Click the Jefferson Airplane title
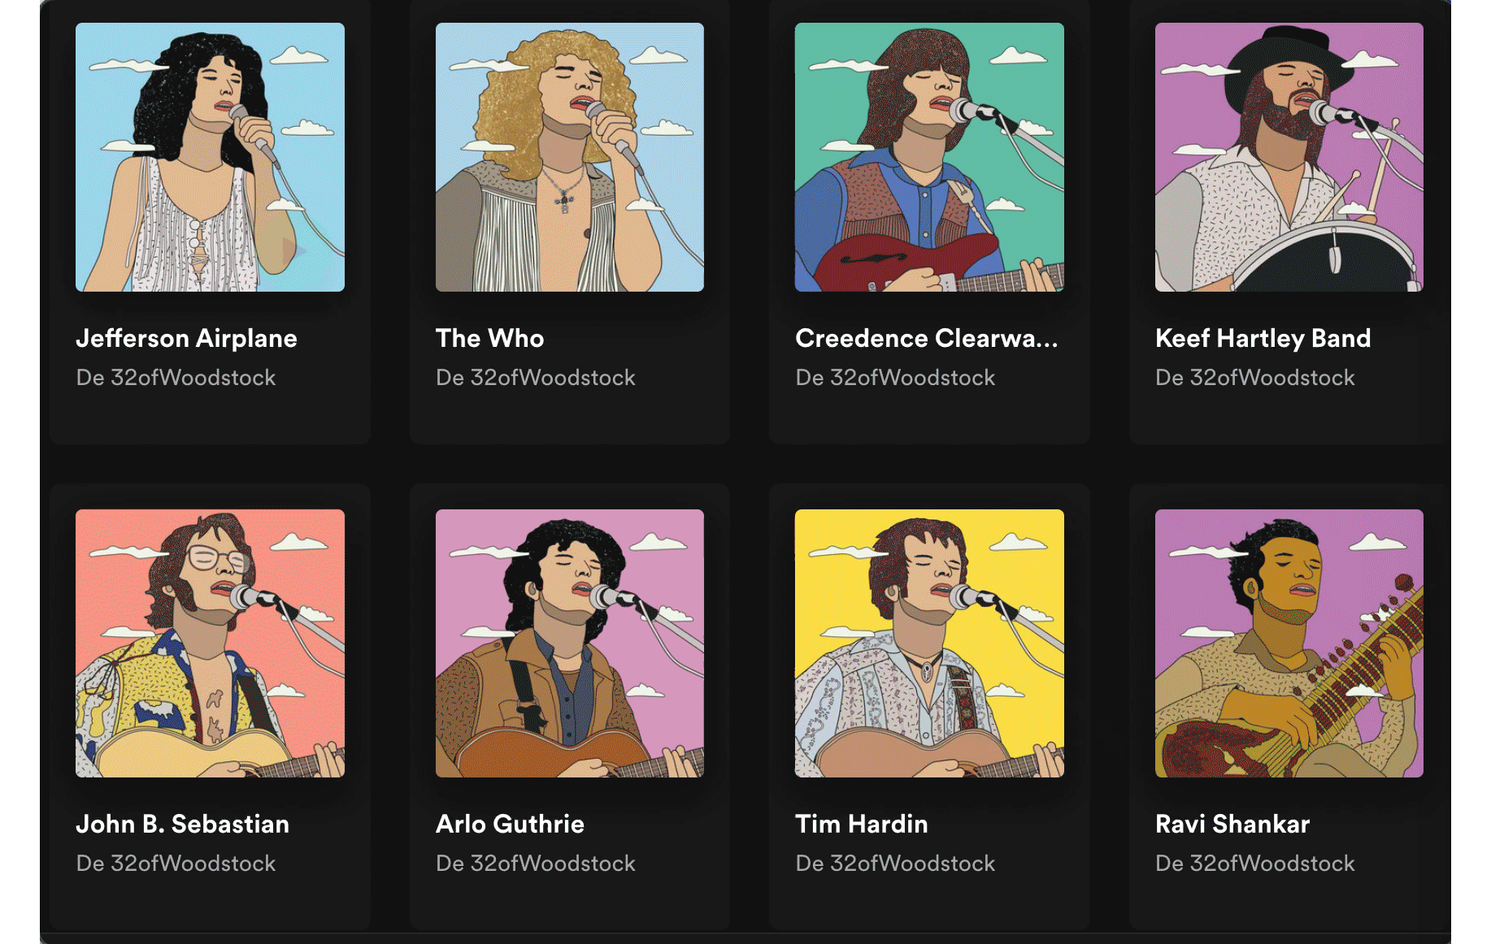1491x944 pixels. pos(186,338)
